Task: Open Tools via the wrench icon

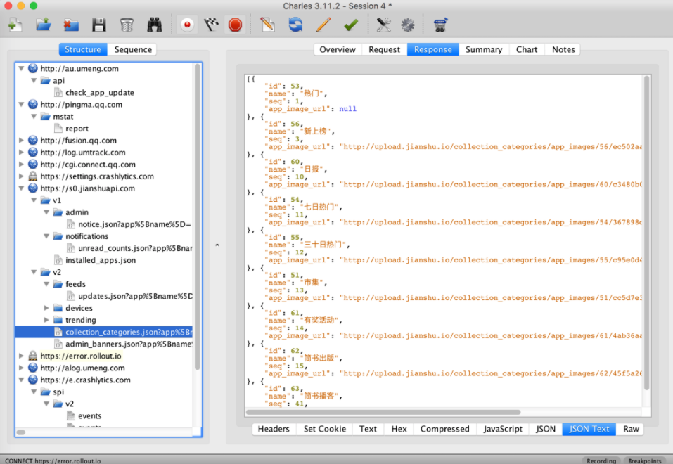Action: pos(383,25)
